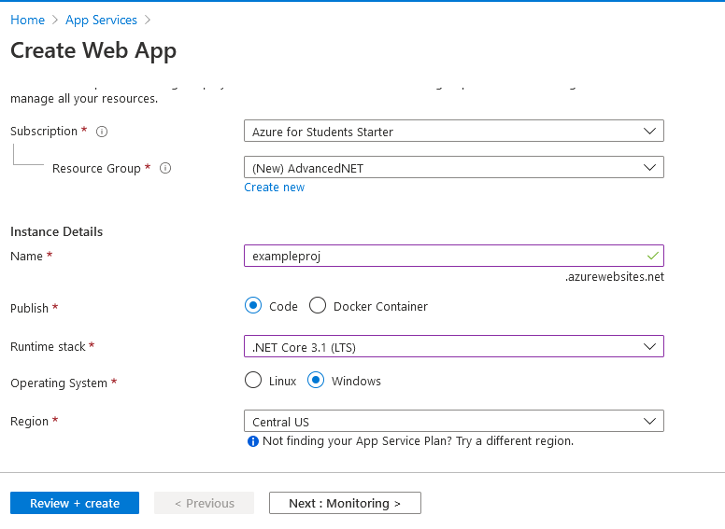
Task: Click the green checkmark in the Name field
Action: click(x=653, y=256)
